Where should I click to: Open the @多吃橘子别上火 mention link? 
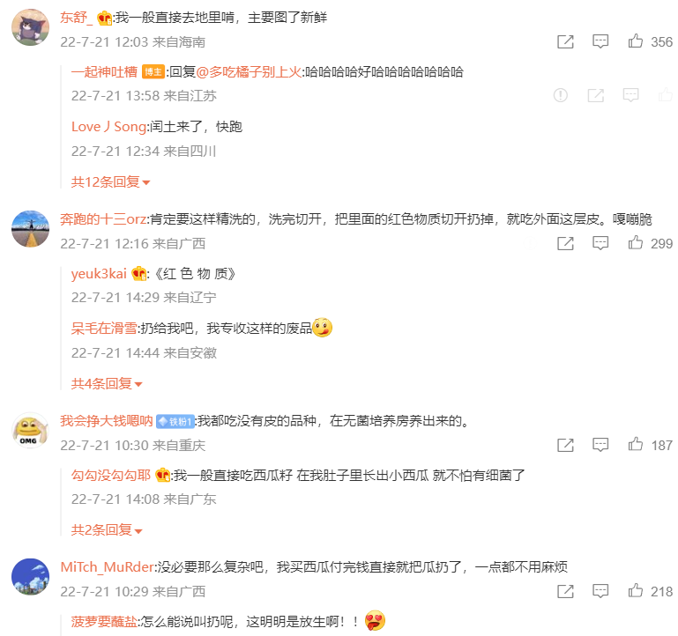(x=249, y=71)
